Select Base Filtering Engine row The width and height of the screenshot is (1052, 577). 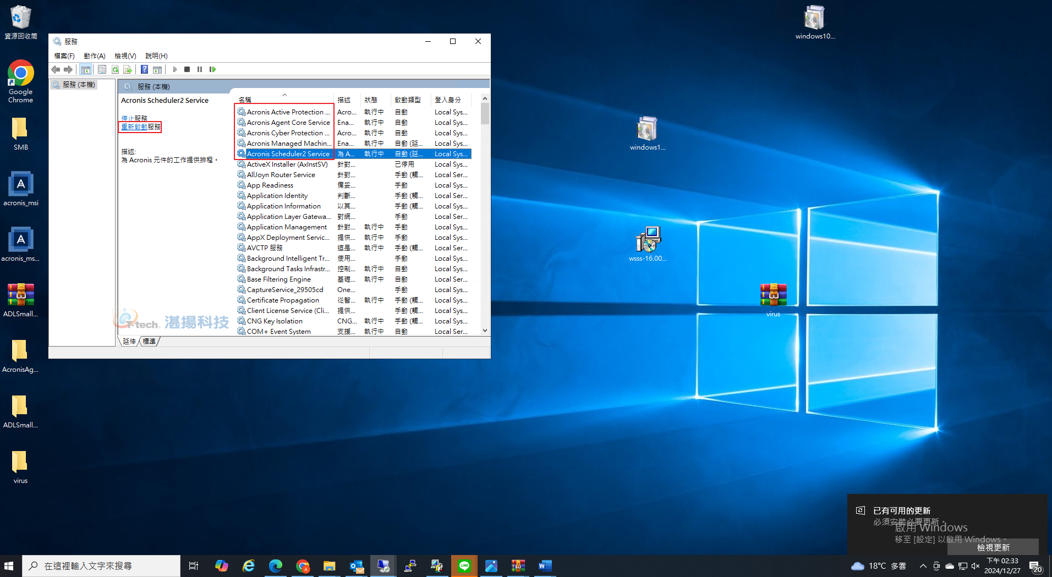pos(354,279)
